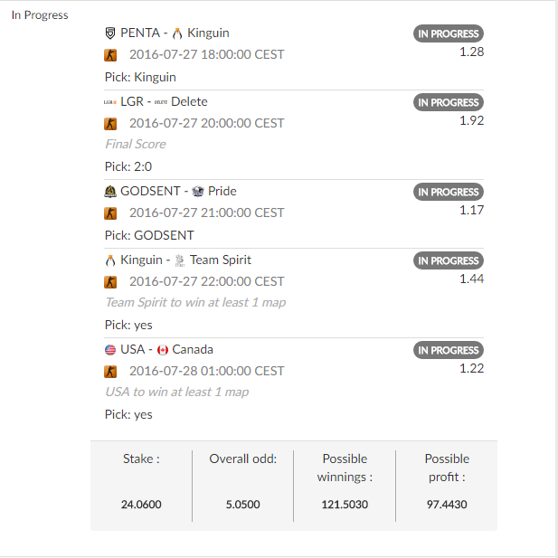This screenshot has width=558, height=558.
Task: Click the Overall odd value 5.0500
Action: tap(243, 504)
